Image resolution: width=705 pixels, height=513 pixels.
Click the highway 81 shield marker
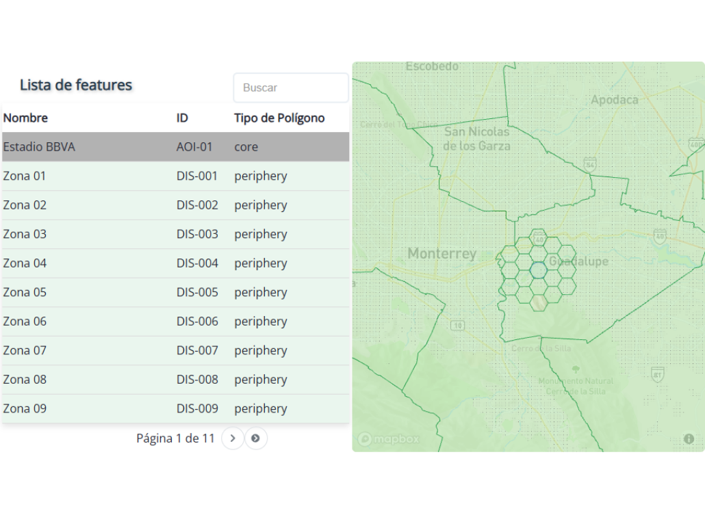click(x=657, y=375)
